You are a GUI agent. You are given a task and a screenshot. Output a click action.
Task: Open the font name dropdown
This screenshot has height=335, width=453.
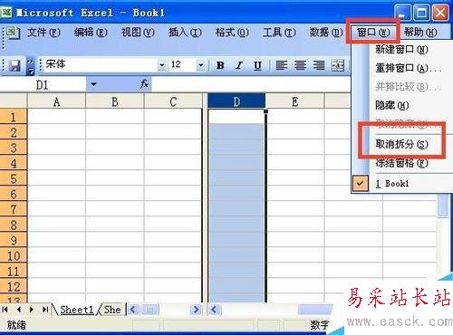(x=162, y=65)
